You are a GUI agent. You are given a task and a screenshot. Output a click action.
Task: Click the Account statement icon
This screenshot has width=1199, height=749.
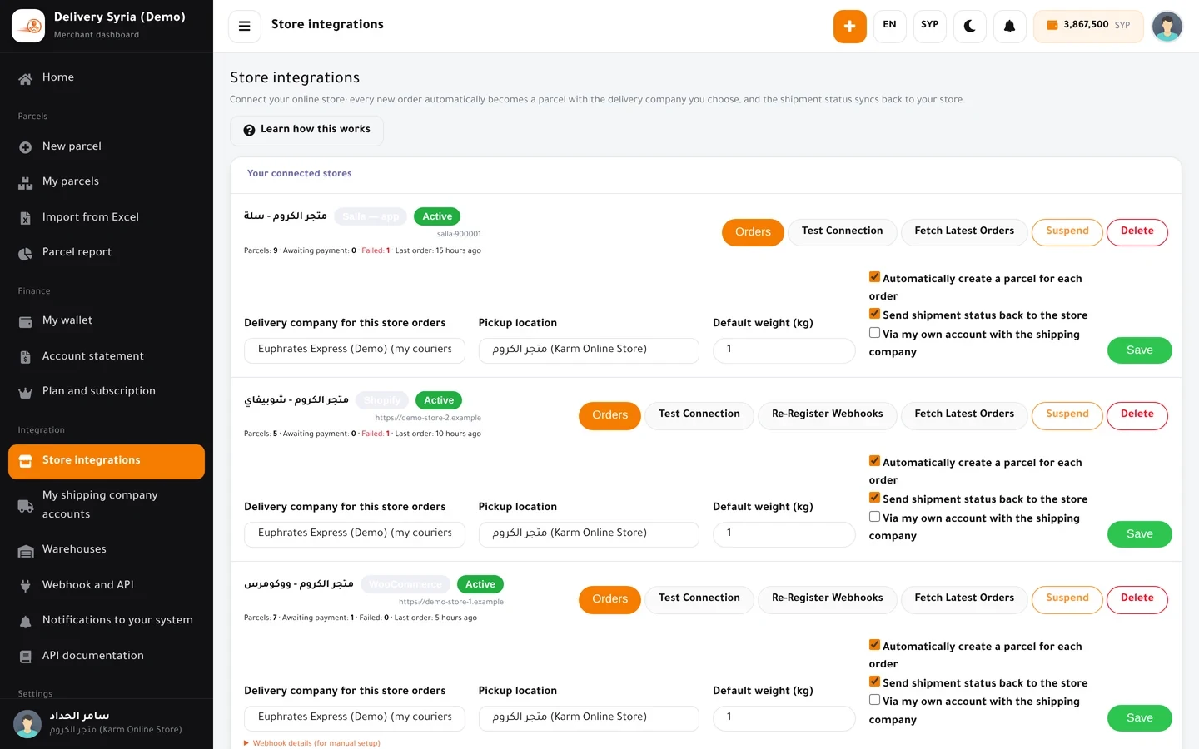click(26, 357)
